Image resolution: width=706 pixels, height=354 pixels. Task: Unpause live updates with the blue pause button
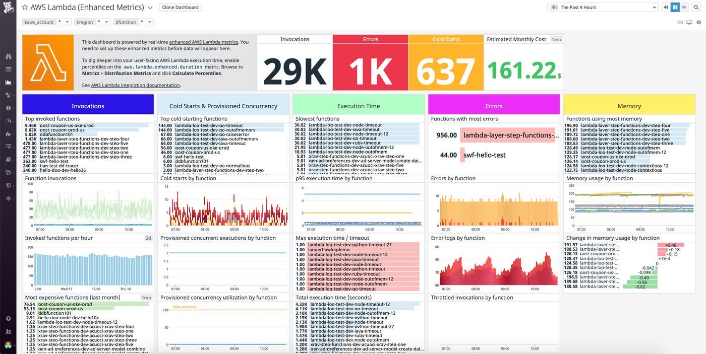[x=675, y=7]
